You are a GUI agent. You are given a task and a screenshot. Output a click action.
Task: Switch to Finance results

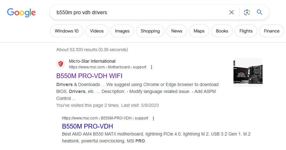(x=271, y=31)
